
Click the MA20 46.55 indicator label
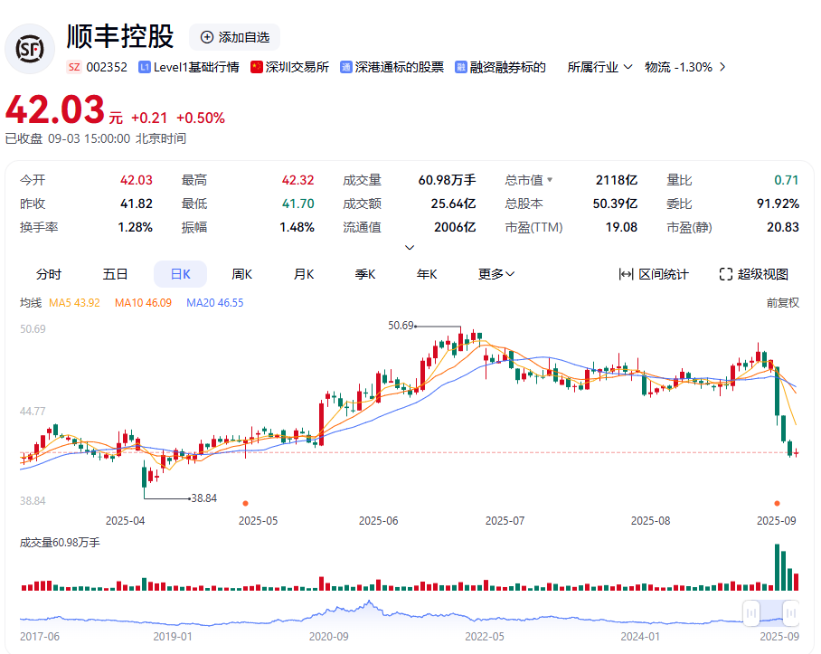pyautogui.click(x=214, y=303)
